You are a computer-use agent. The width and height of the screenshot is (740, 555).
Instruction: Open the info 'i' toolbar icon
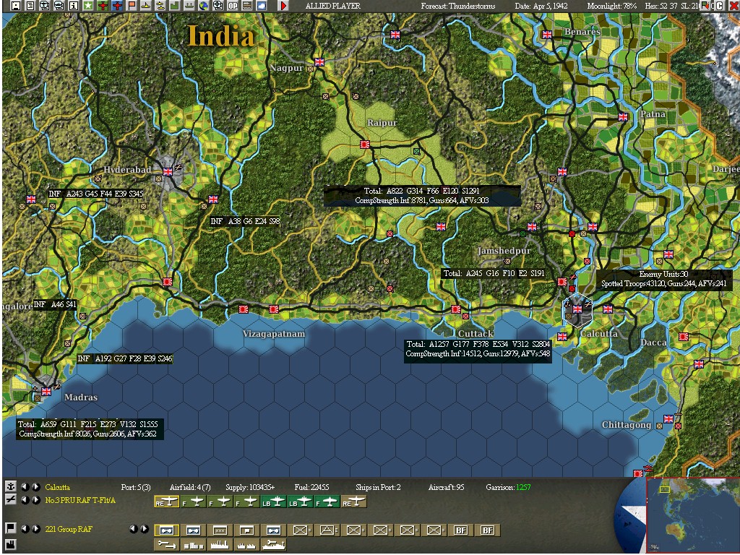tap(73, 6)
